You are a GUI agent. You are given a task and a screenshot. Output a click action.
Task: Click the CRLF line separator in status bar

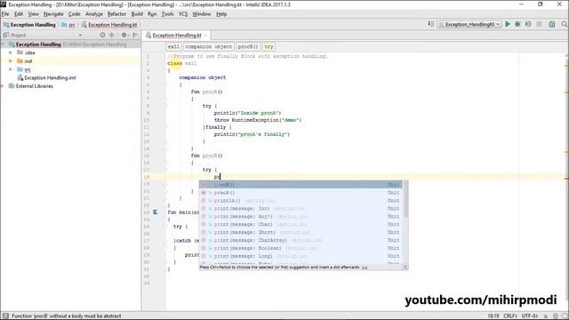coord(510,316)
